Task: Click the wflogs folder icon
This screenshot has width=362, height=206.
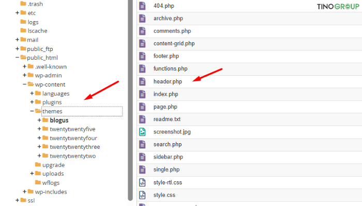Action: tap(38, 182)
